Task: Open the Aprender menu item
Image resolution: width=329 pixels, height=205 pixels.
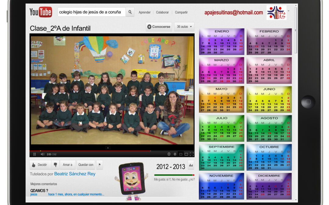Action: 144,12
